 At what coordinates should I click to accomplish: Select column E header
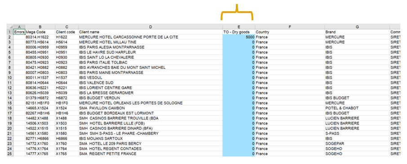click(x=239, y=27)
